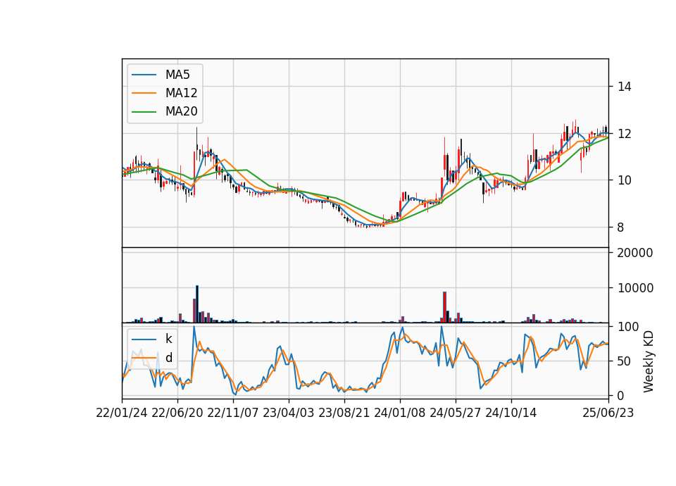Image resolution: width=676 pixels, height=486 pixels.
Task: Click the 24/01/08 date axis label
Action: tap(400, 413)
